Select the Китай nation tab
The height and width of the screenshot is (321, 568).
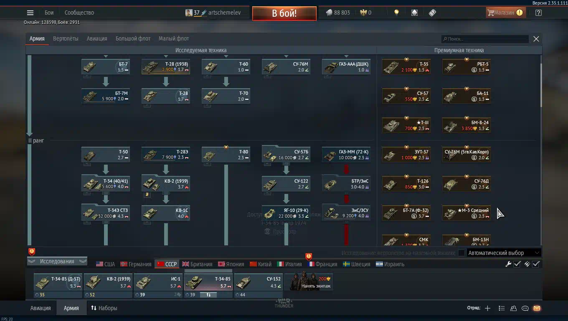coord(261,264)
